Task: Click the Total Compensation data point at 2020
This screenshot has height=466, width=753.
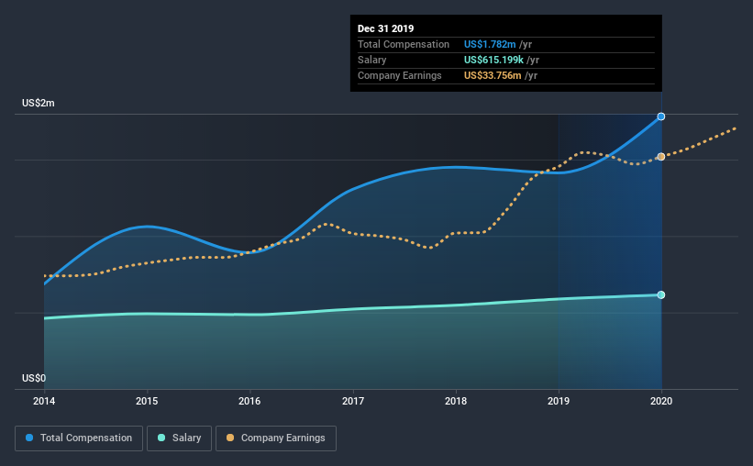Action: tap(660, 116)
